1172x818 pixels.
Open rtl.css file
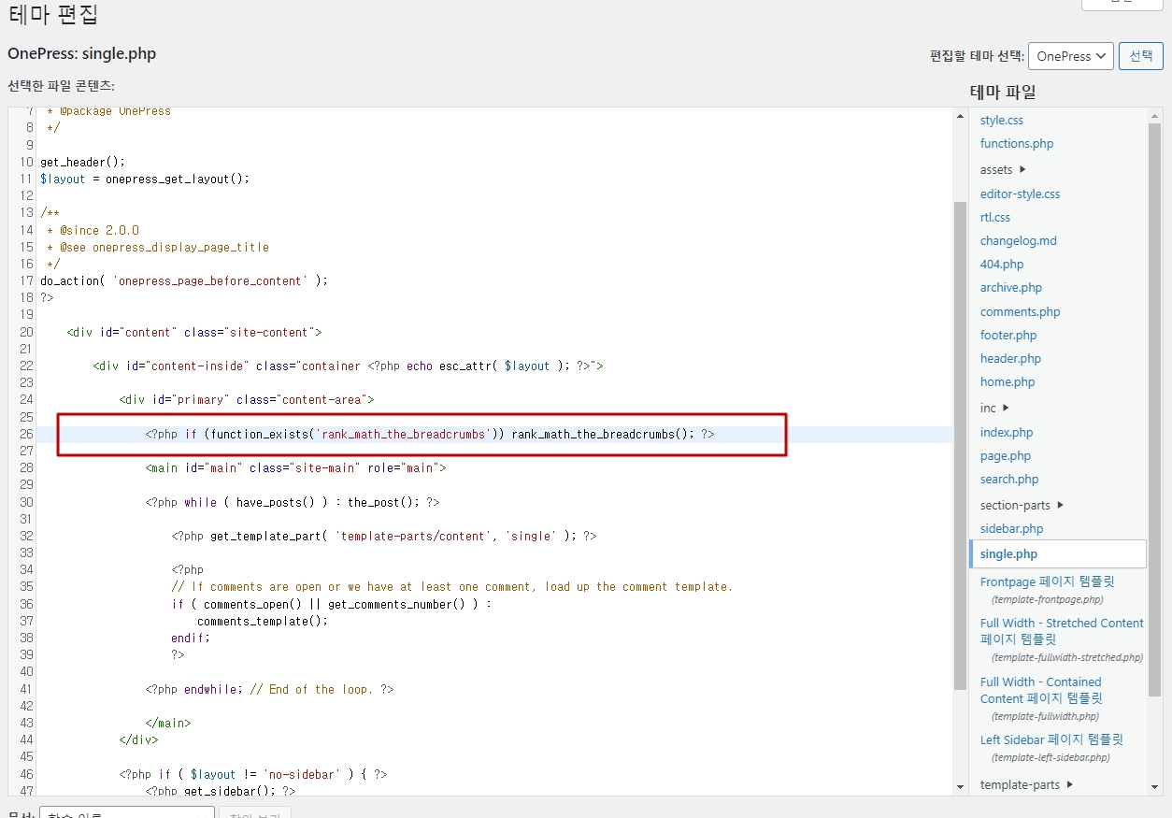995,217
